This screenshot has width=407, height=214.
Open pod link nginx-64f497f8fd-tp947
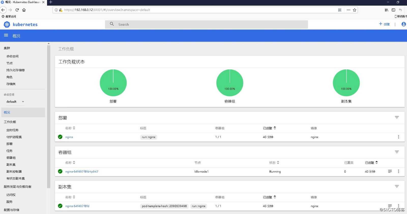[x=82, y=172]
